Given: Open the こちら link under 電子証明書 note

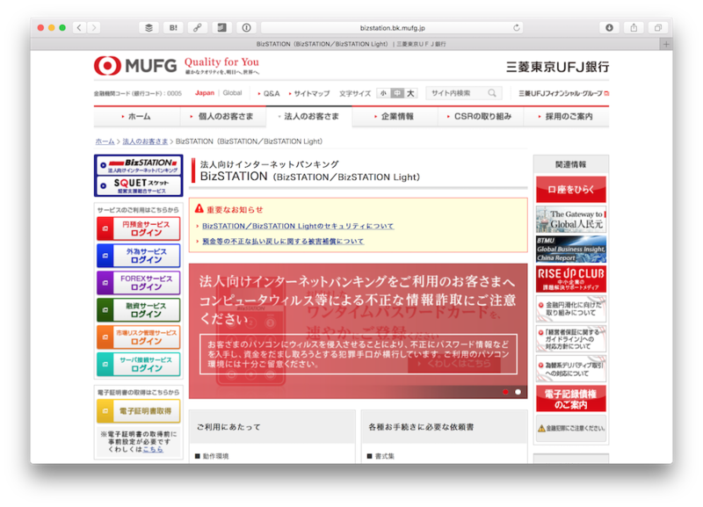Looking at the screenshot, I should tap(153, 449).
